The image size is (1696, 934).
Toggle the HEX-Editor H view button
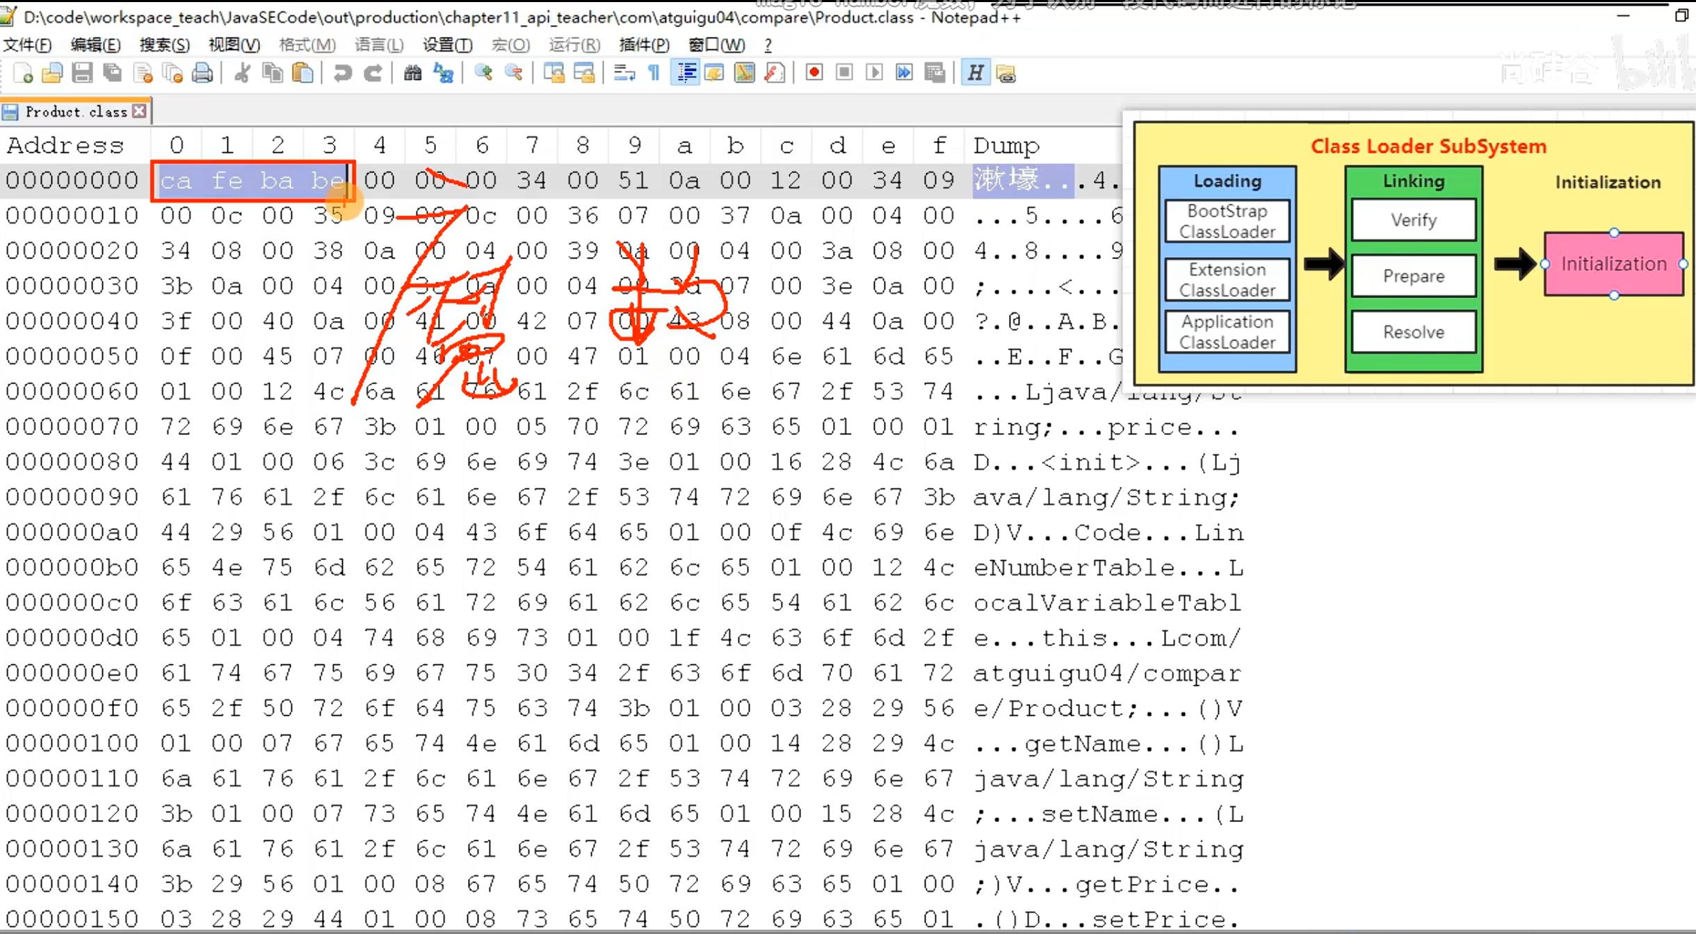(975, 73)
